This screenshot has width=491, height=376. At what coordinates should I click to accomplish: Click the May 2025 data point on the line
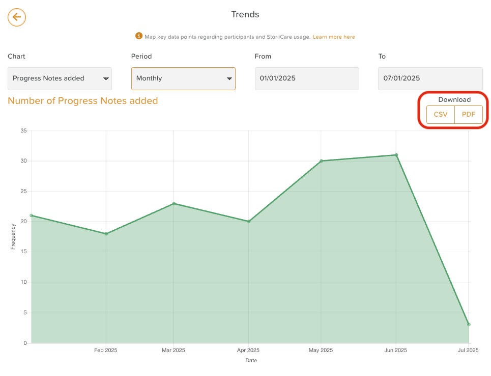(321, 161)
